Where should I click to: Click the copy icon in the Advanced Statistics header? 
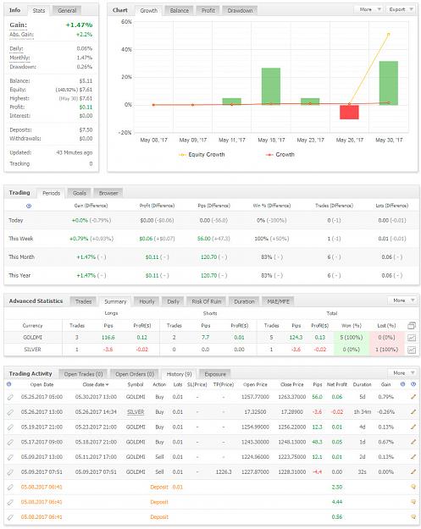point(412,326)
